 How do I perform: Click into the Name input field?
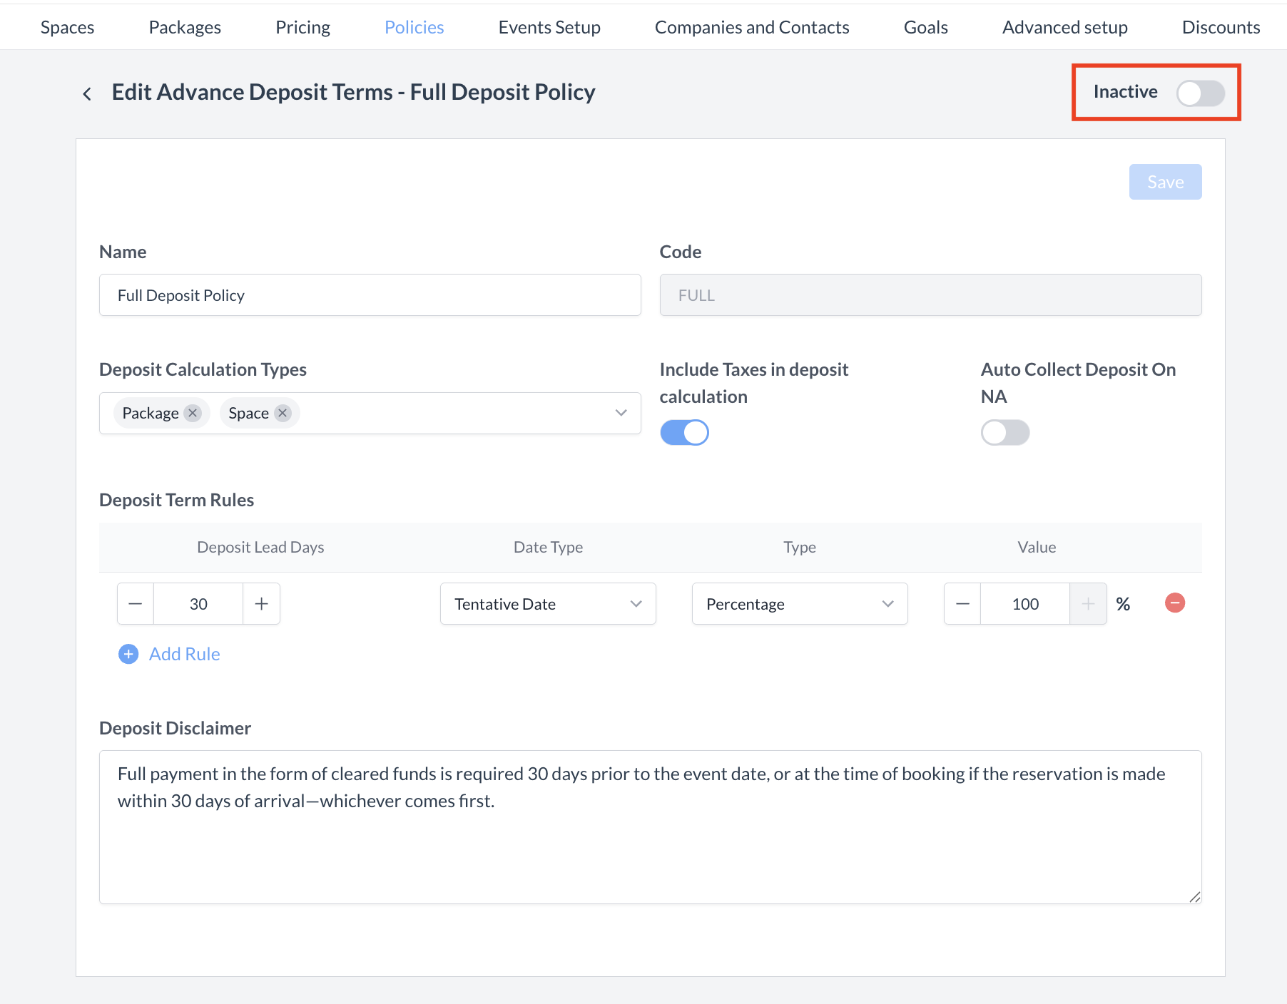[370, 295]
